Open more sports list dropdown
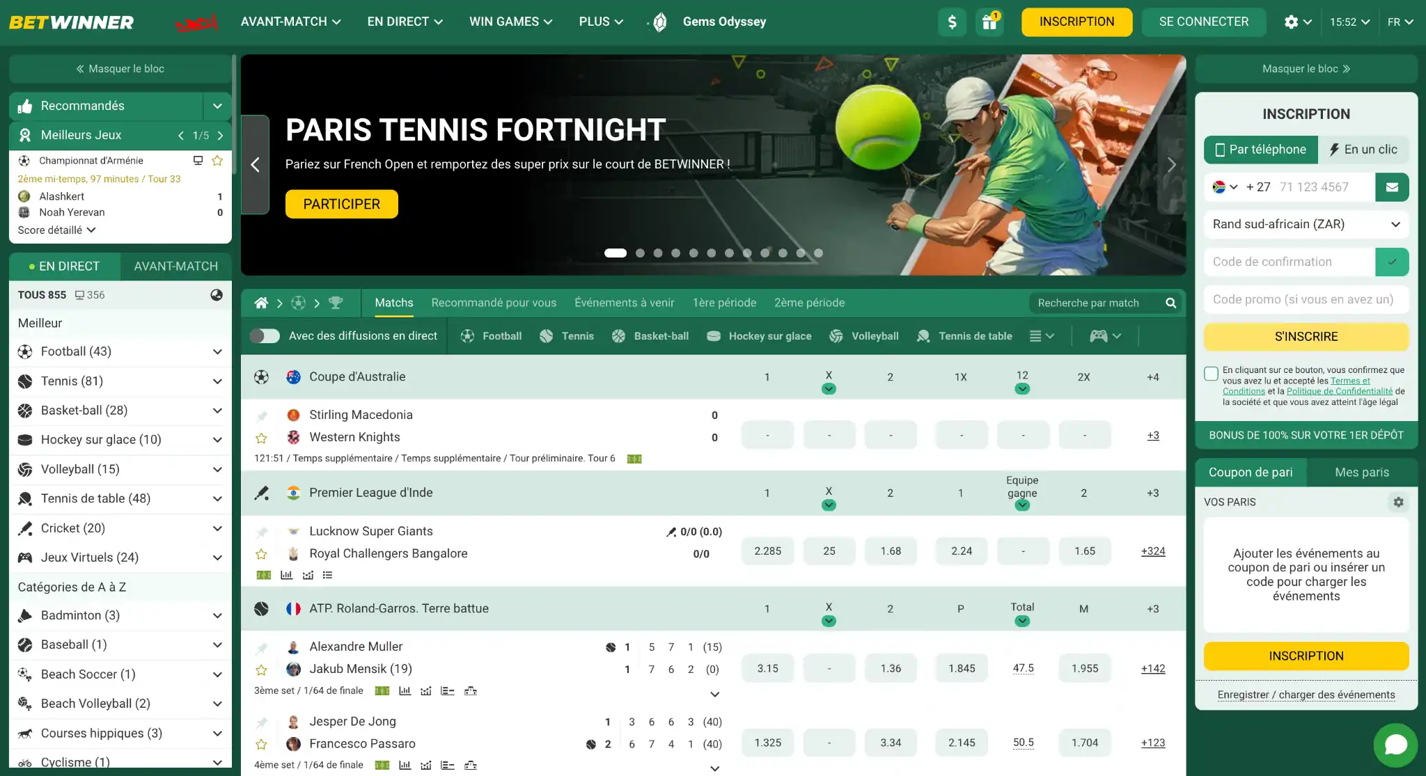1426x776 pixels. 1042,336
